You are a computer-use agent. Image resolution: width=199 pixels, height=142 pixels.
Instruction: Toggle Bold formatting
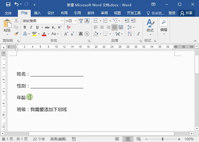pos(25,27)
